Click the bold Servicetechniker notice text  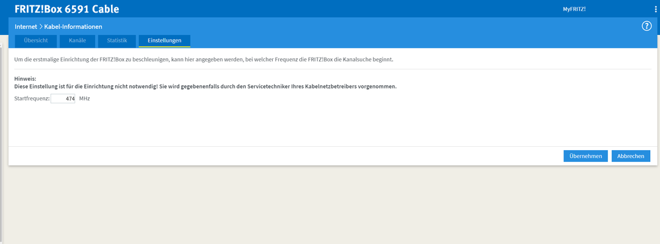click(x=205, y=87)
